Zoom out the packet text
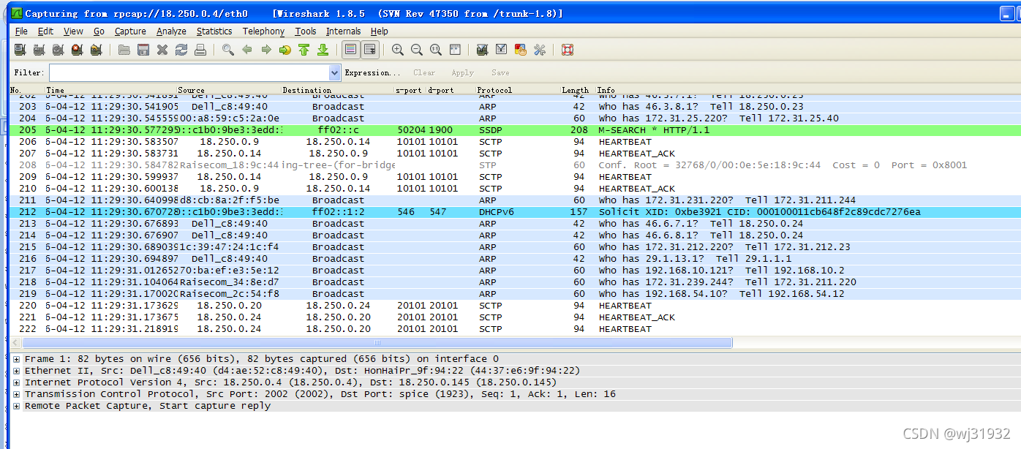This screenshot has height=449, width=1021. pos(417,50)
